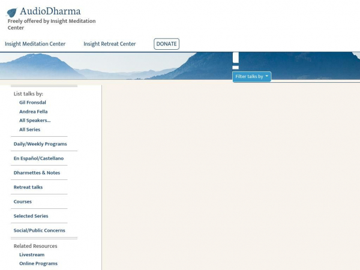Open Selected Series section
Screen dimensions: 360x270
(31, 216)
